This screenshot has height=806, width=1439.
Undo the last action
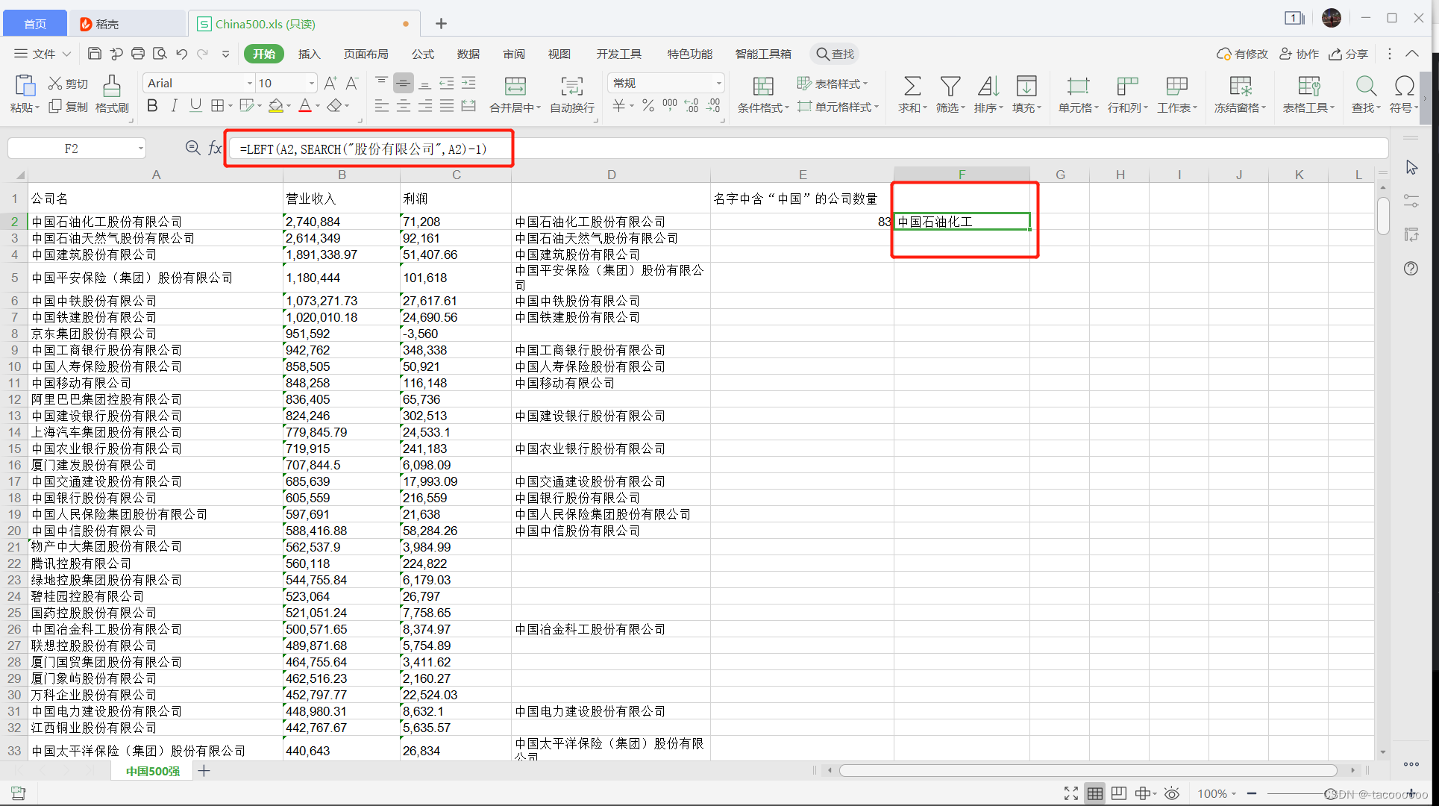(x=181, y=54)
